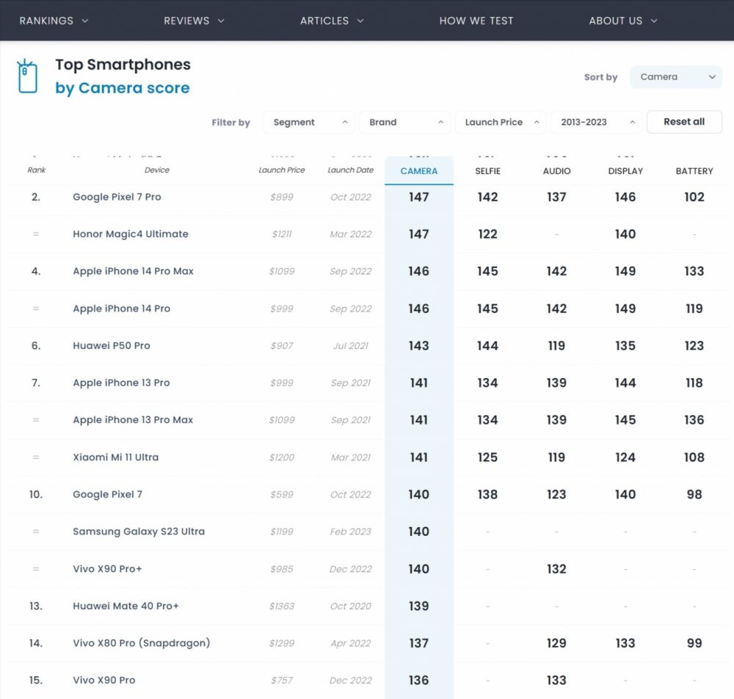Image resolution: width=734 pixels, height=699 pixels.
Task: Open the Launch Price filter dropdown
Action: (501, 122)
